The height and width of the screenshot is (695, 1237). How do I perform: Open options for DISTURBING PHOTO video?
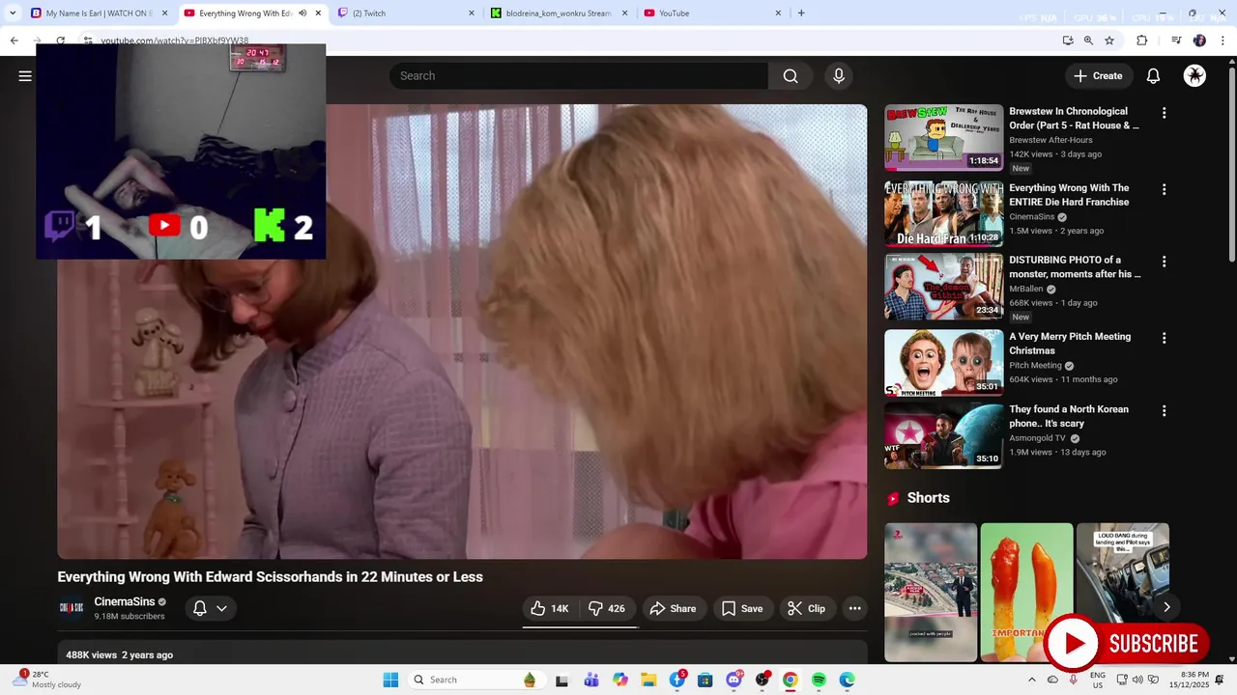1164,262
